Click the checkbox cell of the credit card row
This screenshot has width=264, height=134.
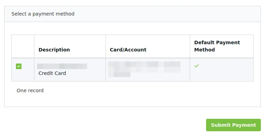click(23, 70)
